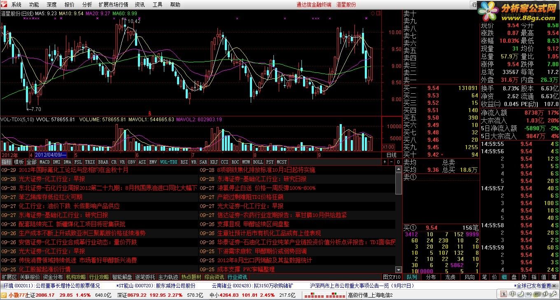The image size is (560, 300).
Task: Open the 智能解盘 tab
Action: tap(122, 277)
